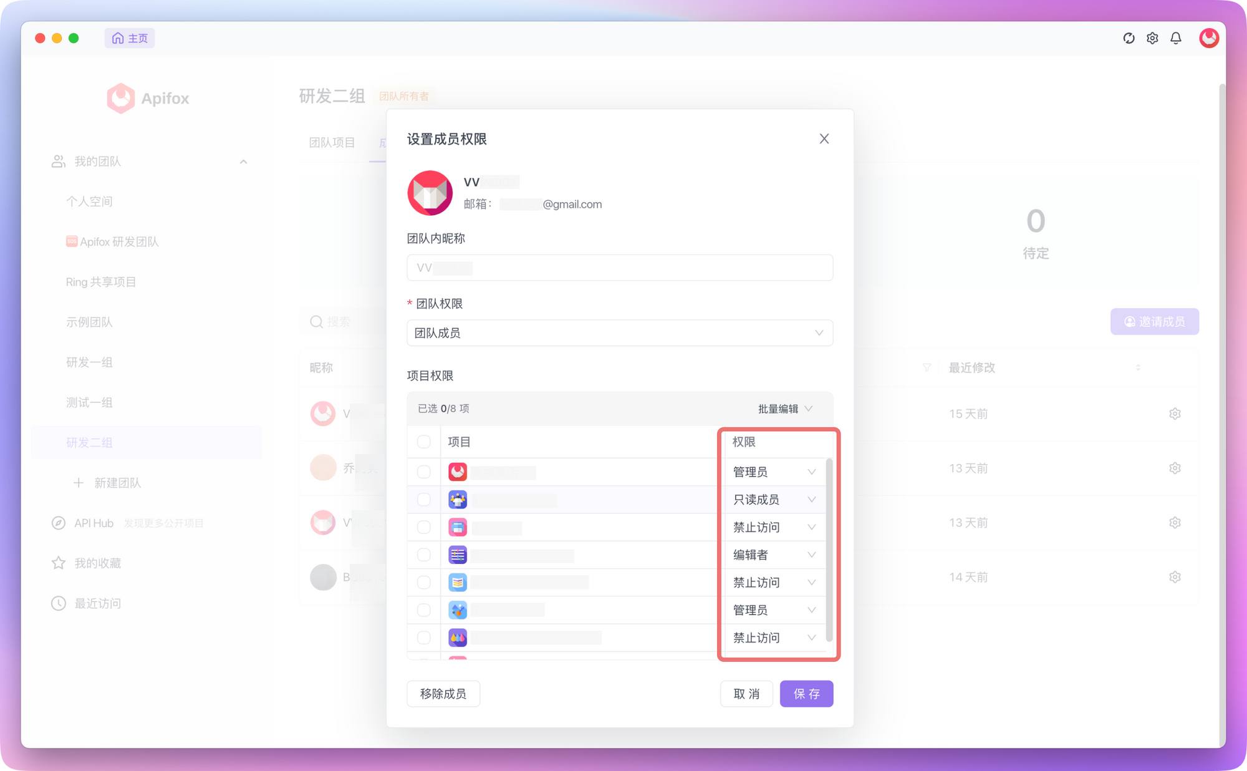The image size is (1247, 771).
Task: Click the filter funnel icon in table header
Action: tap(927, 367)
